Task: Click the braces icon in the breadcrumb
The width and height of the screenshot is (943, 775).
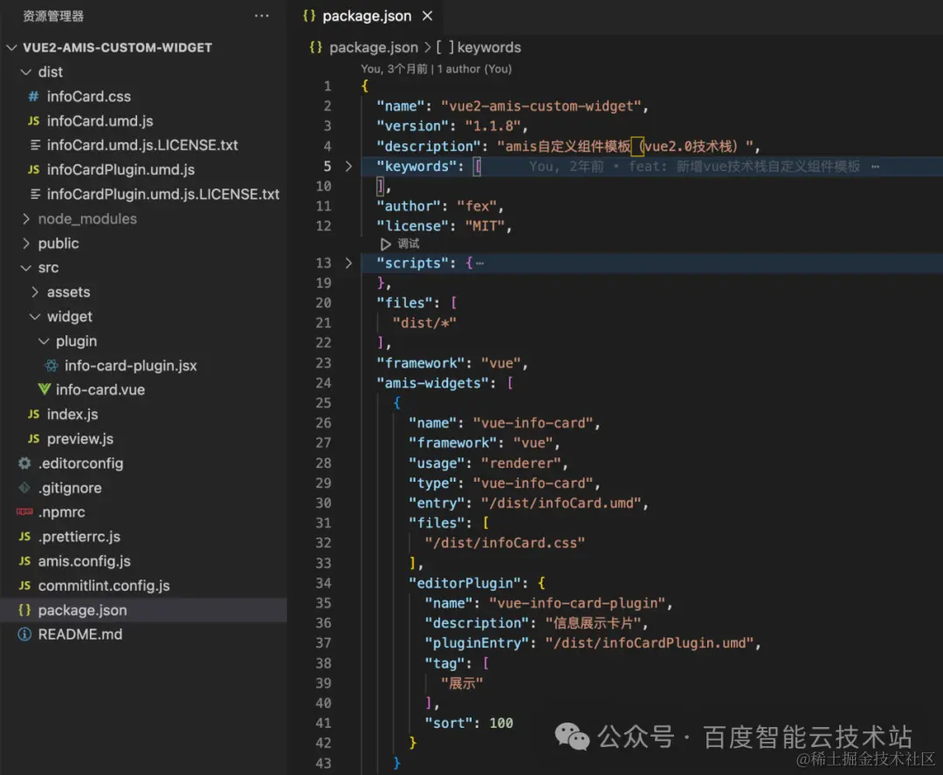Action: pos(316,47)
